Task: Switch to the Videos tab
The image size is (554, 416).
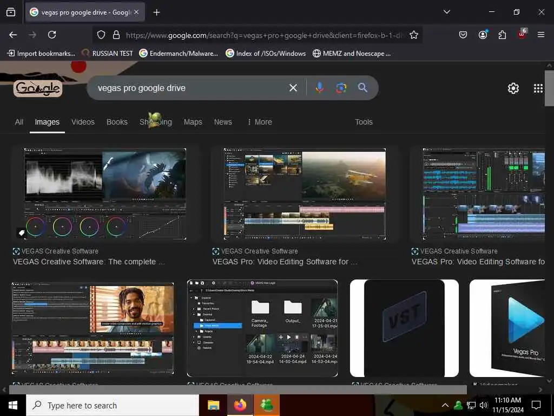Action: 83,122
